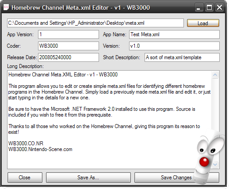Select the App Name text box
The image size is (229, 189).
click(174, 34)
